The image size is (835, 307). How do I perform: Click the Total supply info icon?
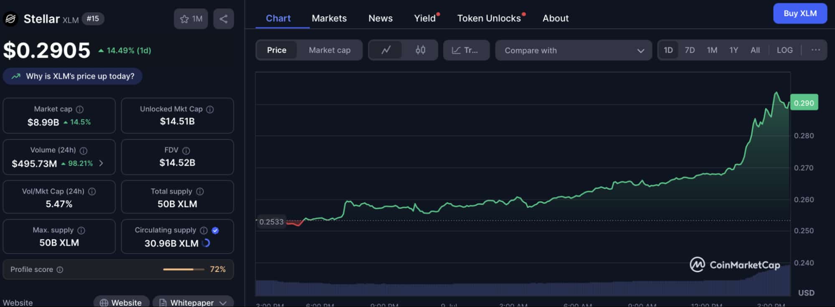tap(200, 191)
